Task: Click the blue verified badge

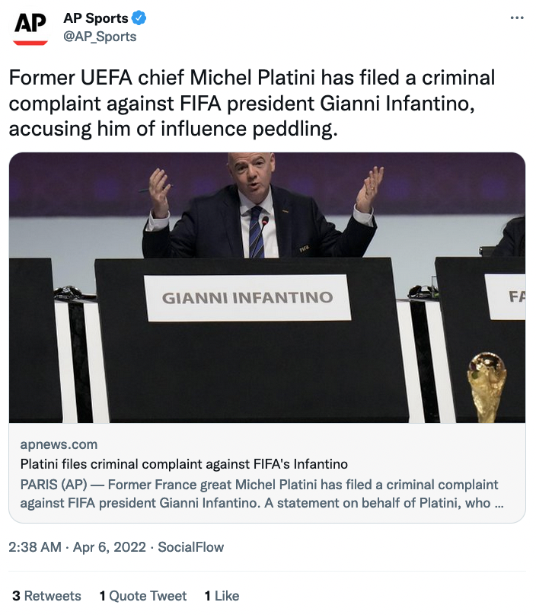Action: point(139,19)
